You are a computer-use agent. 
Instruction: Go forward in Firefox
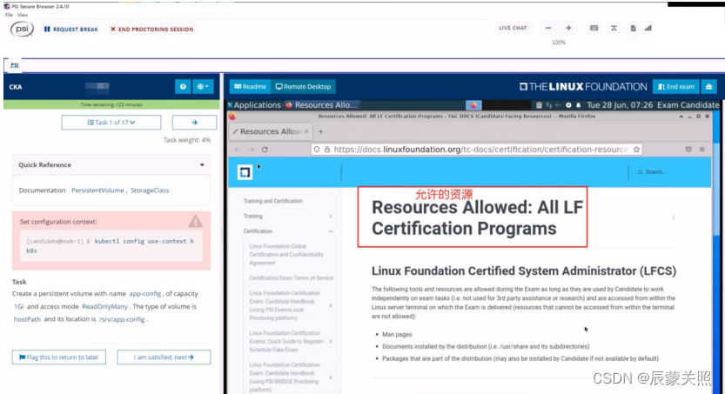click(x=251, y=150)
